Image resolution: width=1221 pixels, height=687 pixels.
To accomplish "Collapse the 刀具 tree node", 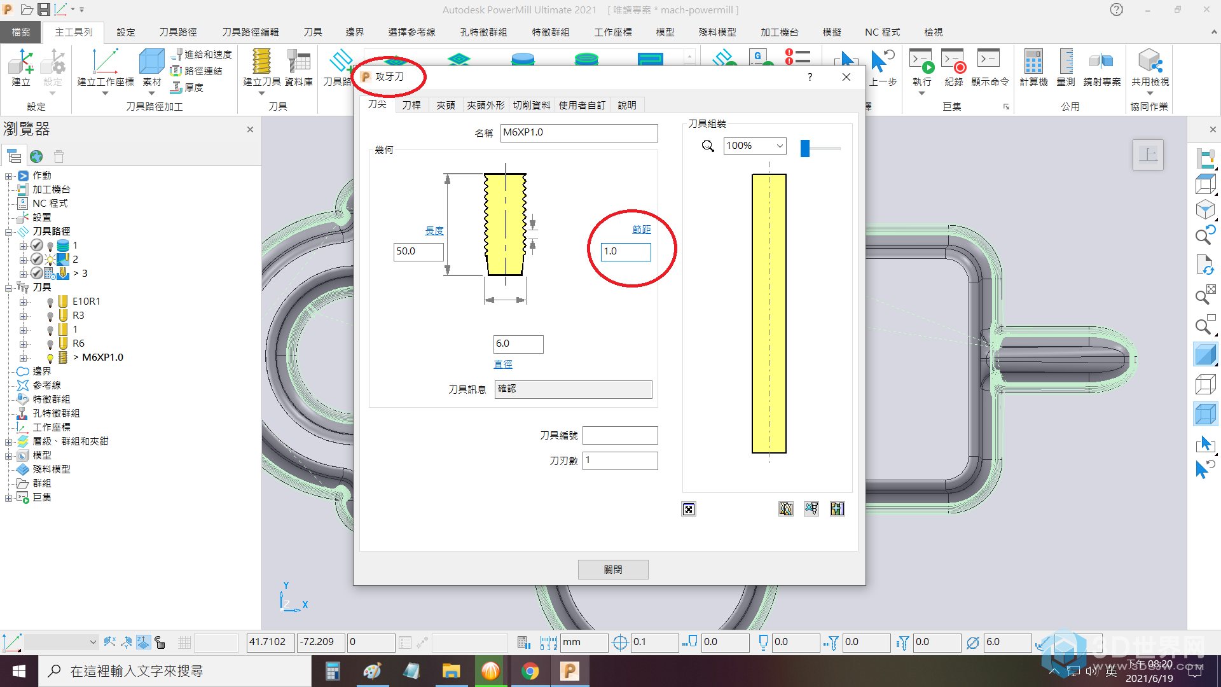I will 8,288.
